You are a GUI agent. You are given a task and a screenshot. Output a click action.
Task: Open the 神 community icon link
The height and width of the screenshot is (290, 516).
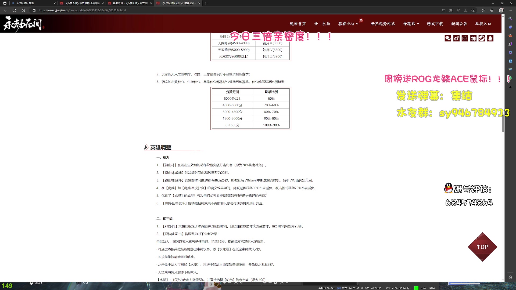[473, 38]
